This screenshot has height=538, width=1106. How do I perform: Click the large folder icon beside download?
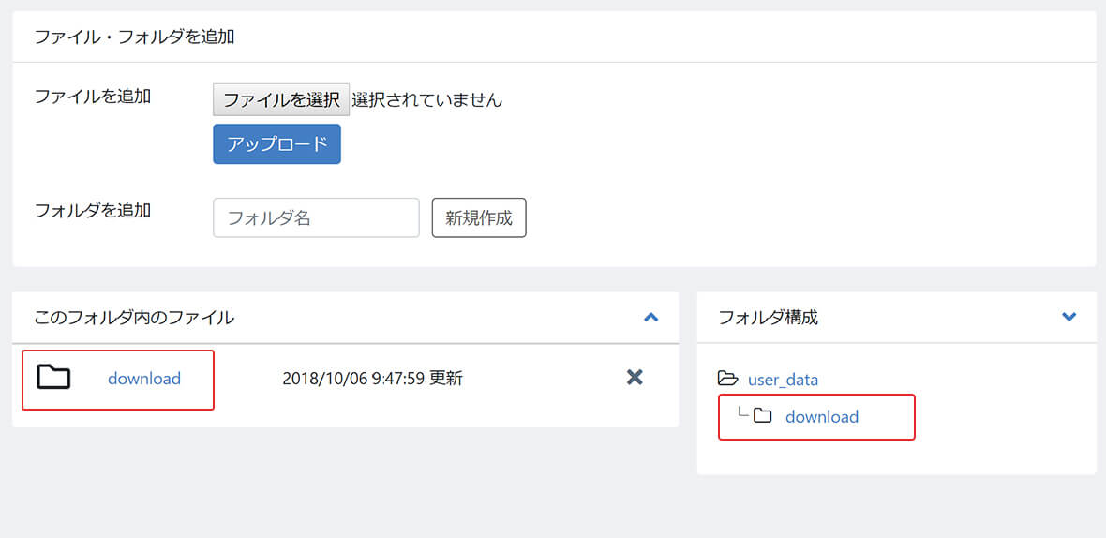(53, 378)
